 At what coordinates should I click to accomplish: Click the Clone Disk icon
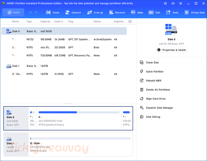point(141,62)
